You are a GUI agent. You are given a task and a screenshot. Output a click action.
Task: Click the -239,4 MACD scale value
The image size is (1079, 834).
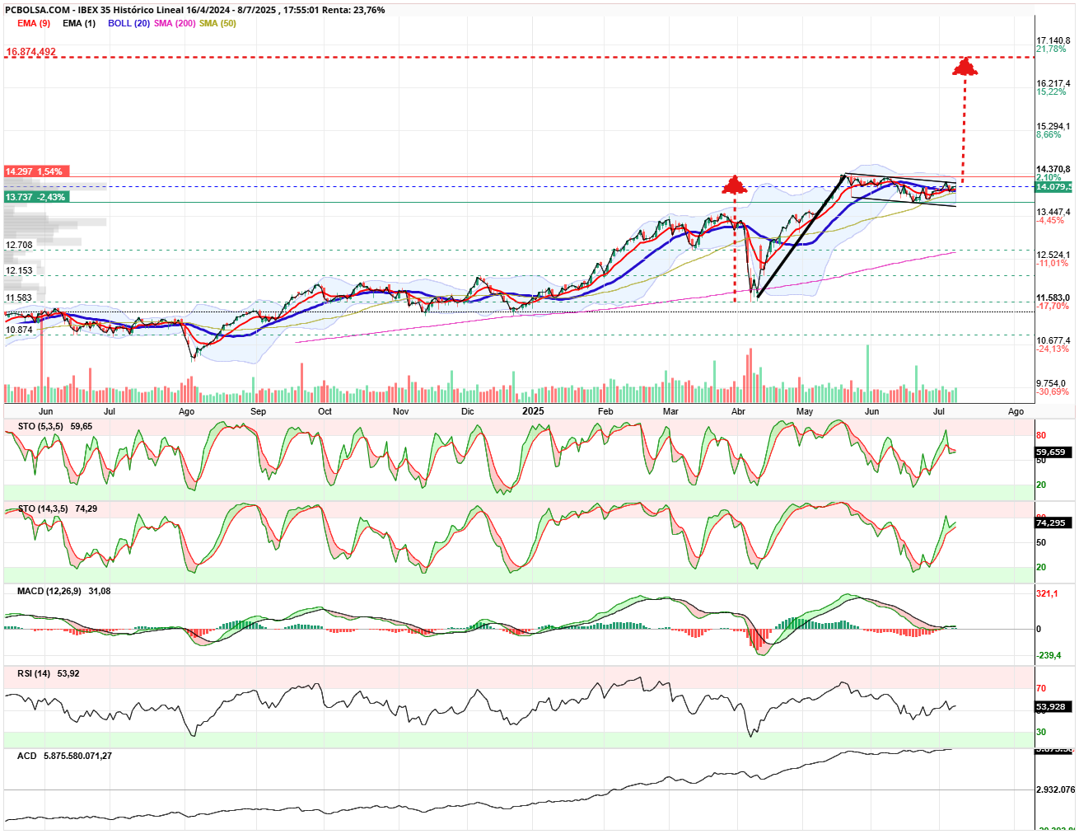1049,655
